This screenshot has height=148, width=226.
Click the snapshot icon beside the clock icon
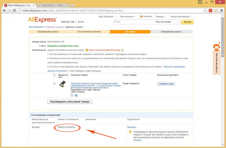(x=76, y=95)
